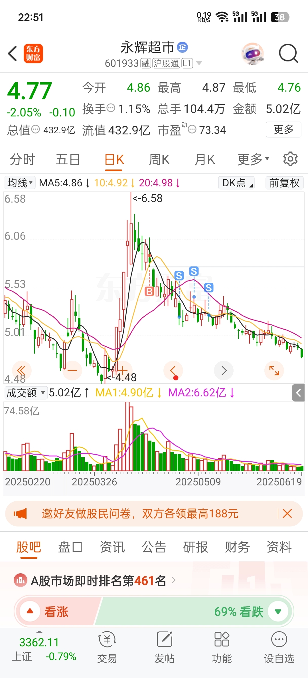Vote 看涨 bullish button
The height and width of the screenshot is (678, 308).
point(57,612)
